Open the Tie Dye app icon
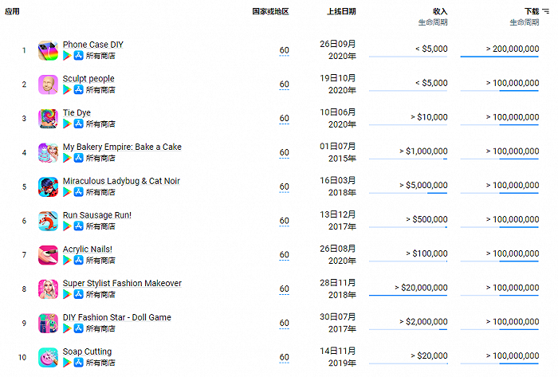The width and height of the screenshot is (558, 377). click(48, 119)
